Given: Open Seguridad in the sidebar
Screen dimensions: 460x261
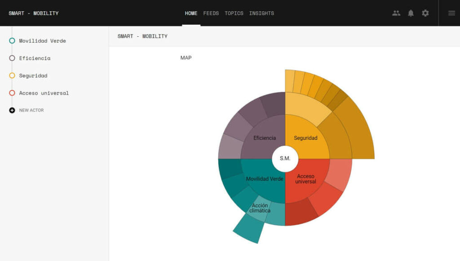Looking at the screenshot, I should pyautogui.click(x=33, y=76).
